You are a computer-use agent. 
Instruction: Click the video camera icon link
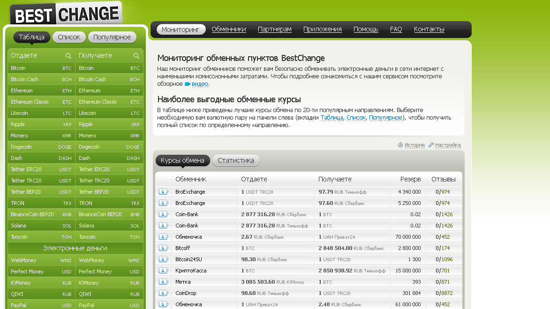[188, 84]
